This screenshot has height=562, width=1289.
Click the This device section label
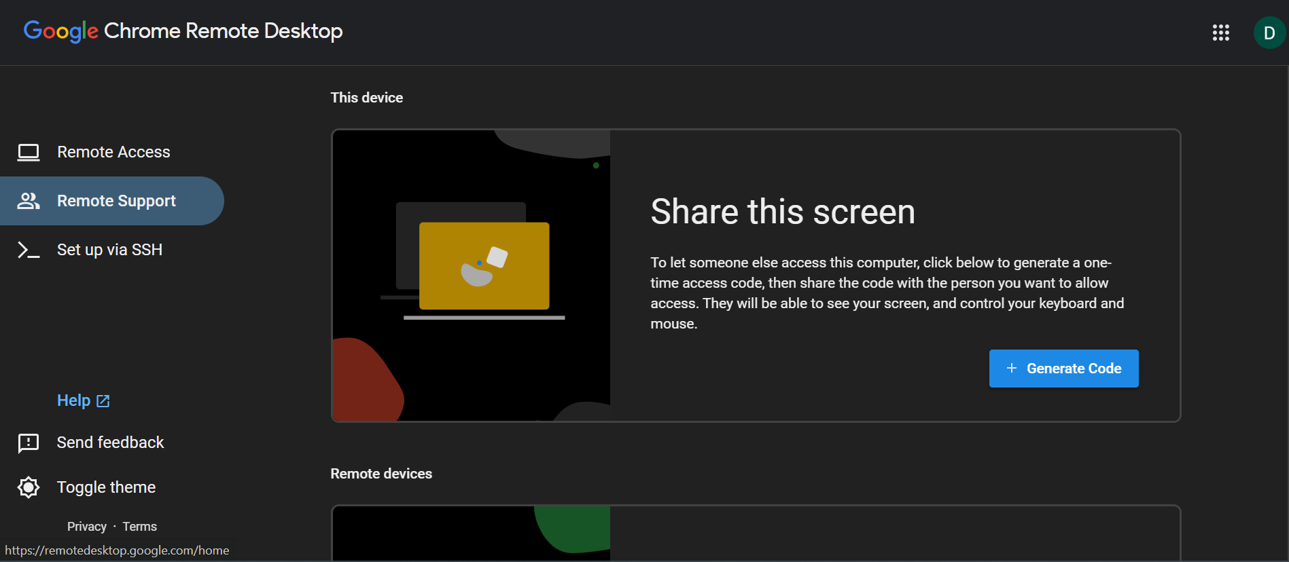pyautogui.click(x=367, y=98)
